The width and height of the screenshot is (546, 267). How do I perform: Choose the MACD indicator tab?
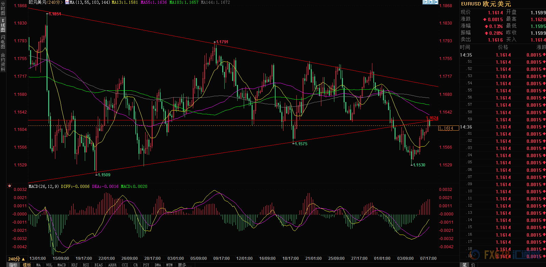click(62, 265)
